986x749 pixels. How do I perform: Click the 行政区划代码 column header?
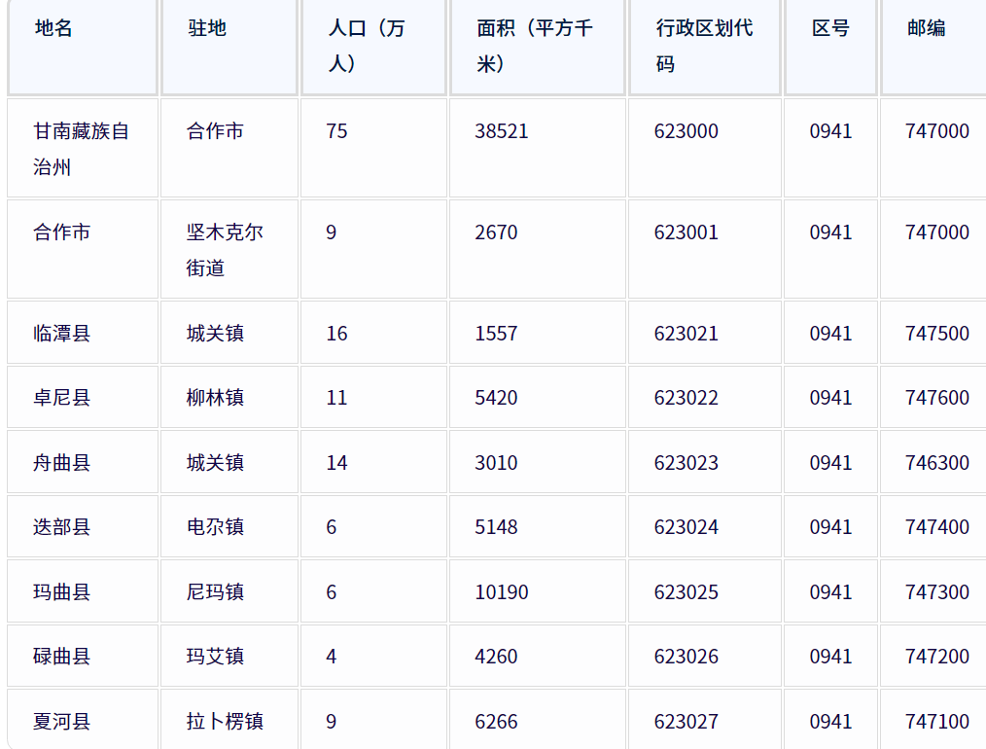pyautogui.click(x=705, y=46)
